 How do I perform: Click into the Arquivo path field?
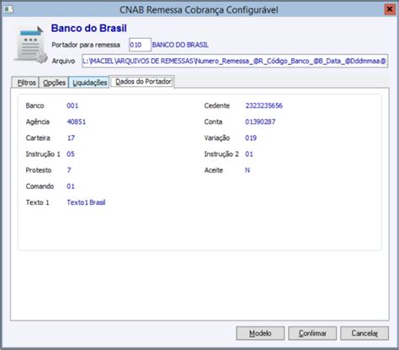[x=235, y=61]
